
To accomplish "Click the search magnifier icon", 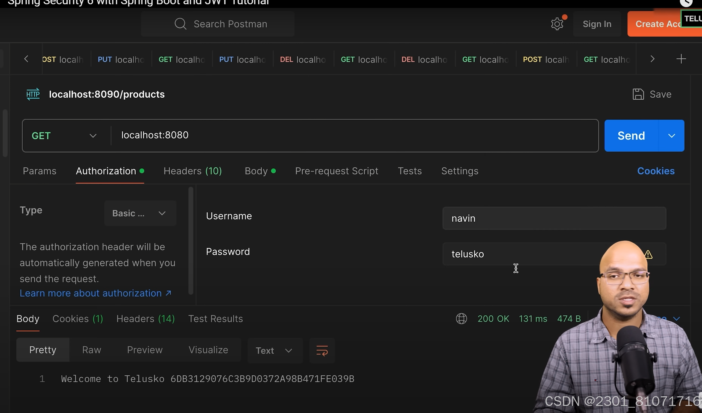I will click(x=180, y=24).
